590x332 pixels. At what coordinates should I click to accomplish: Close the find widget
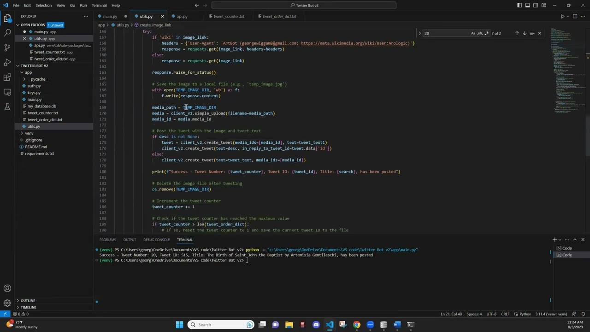(539, 33)
